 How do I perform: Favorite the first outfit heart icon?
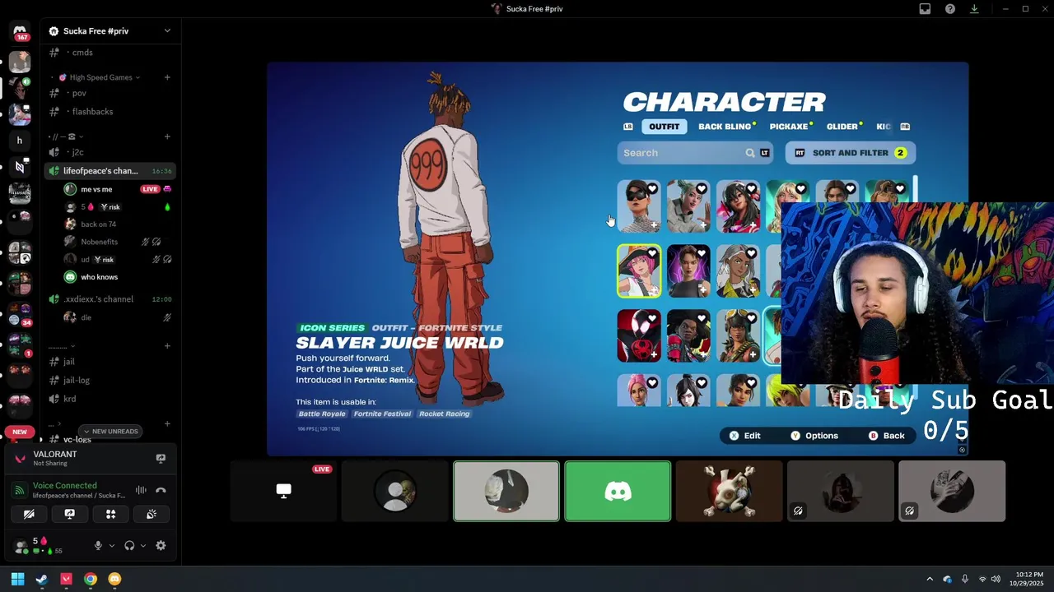tap(652, 189)
